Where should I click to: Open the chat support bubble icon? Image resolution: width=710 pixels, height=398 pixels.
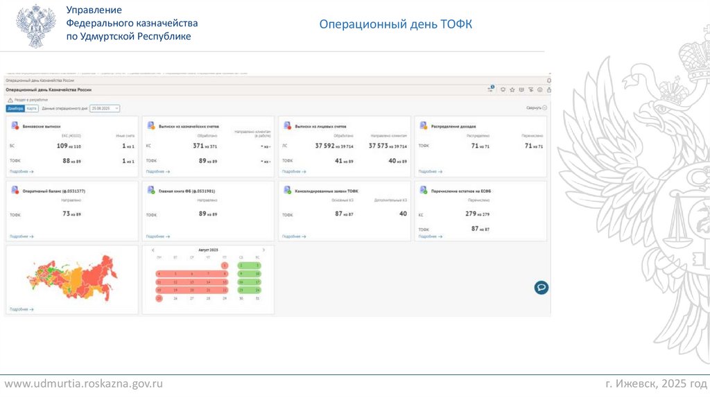click(541, 287)
